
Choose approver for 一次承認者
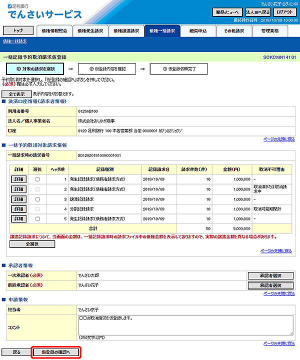click(x=270, y=275)
